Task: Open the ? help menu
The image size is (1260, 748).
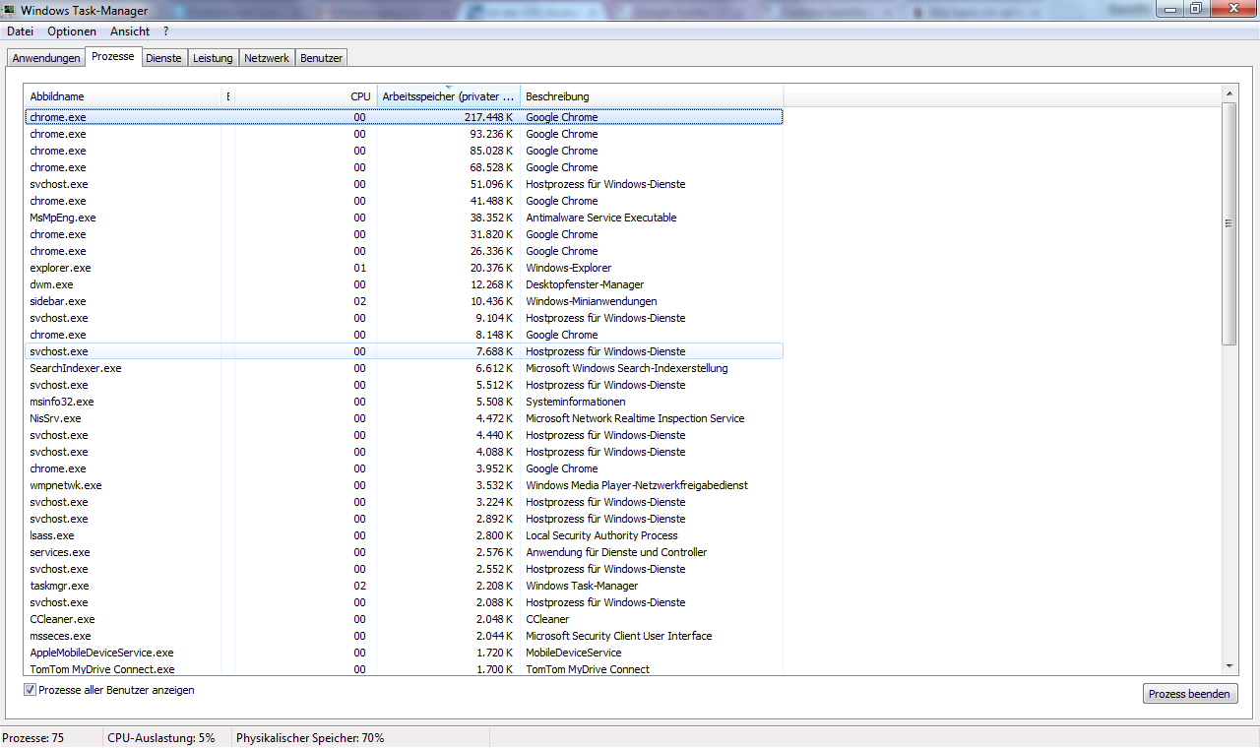Action: point(166,31)
